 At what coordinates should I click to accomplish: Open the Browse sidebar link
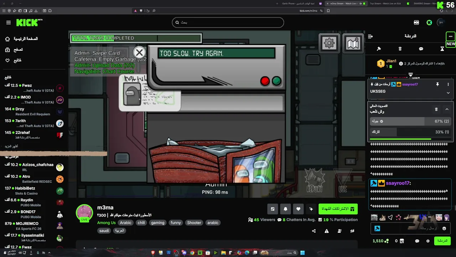pyautogui.click(x=14, y=50)
